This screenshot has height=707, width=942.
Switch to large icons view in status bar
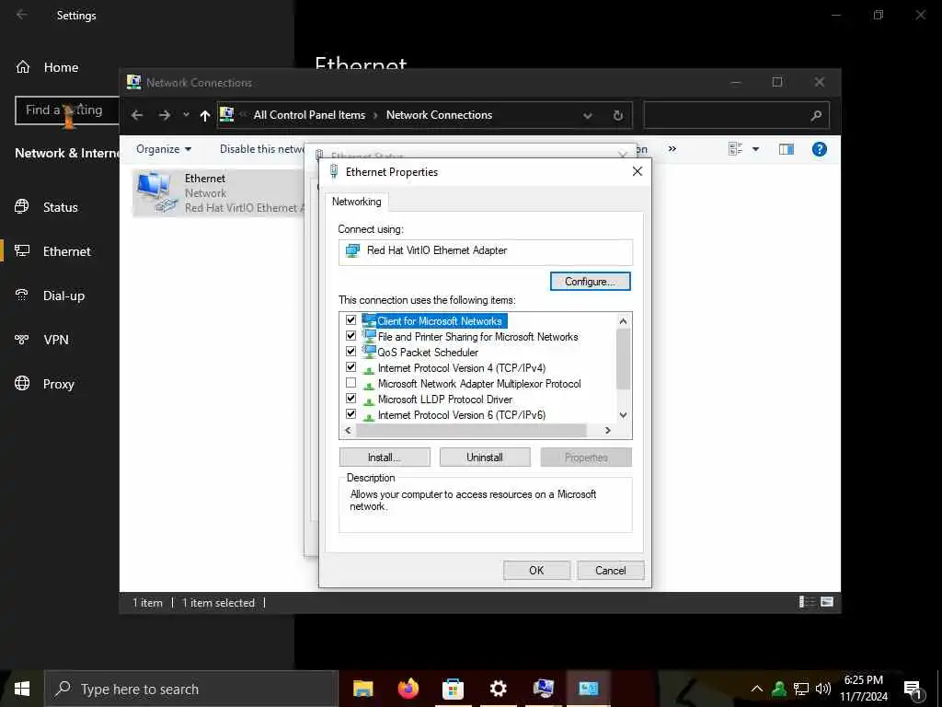click(x=827, y=602)
